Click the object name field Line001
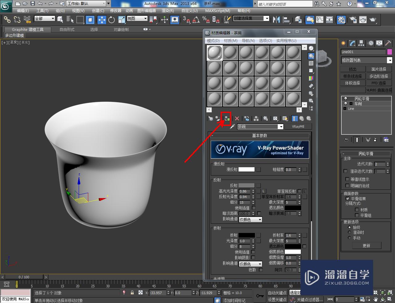This screenshot has width=395, height=303. coord(364,52)
